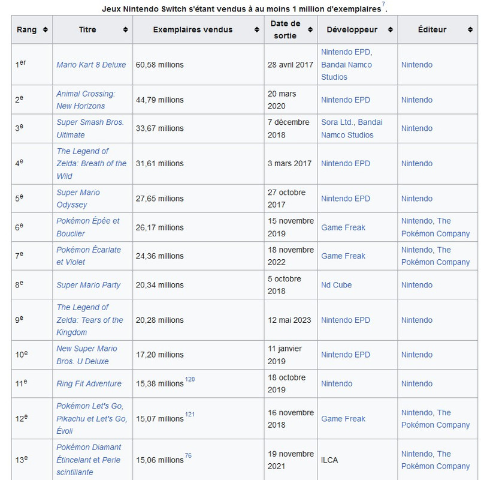Open New Super Mario Bros. U Deluxe link

(x=87, y=355)
